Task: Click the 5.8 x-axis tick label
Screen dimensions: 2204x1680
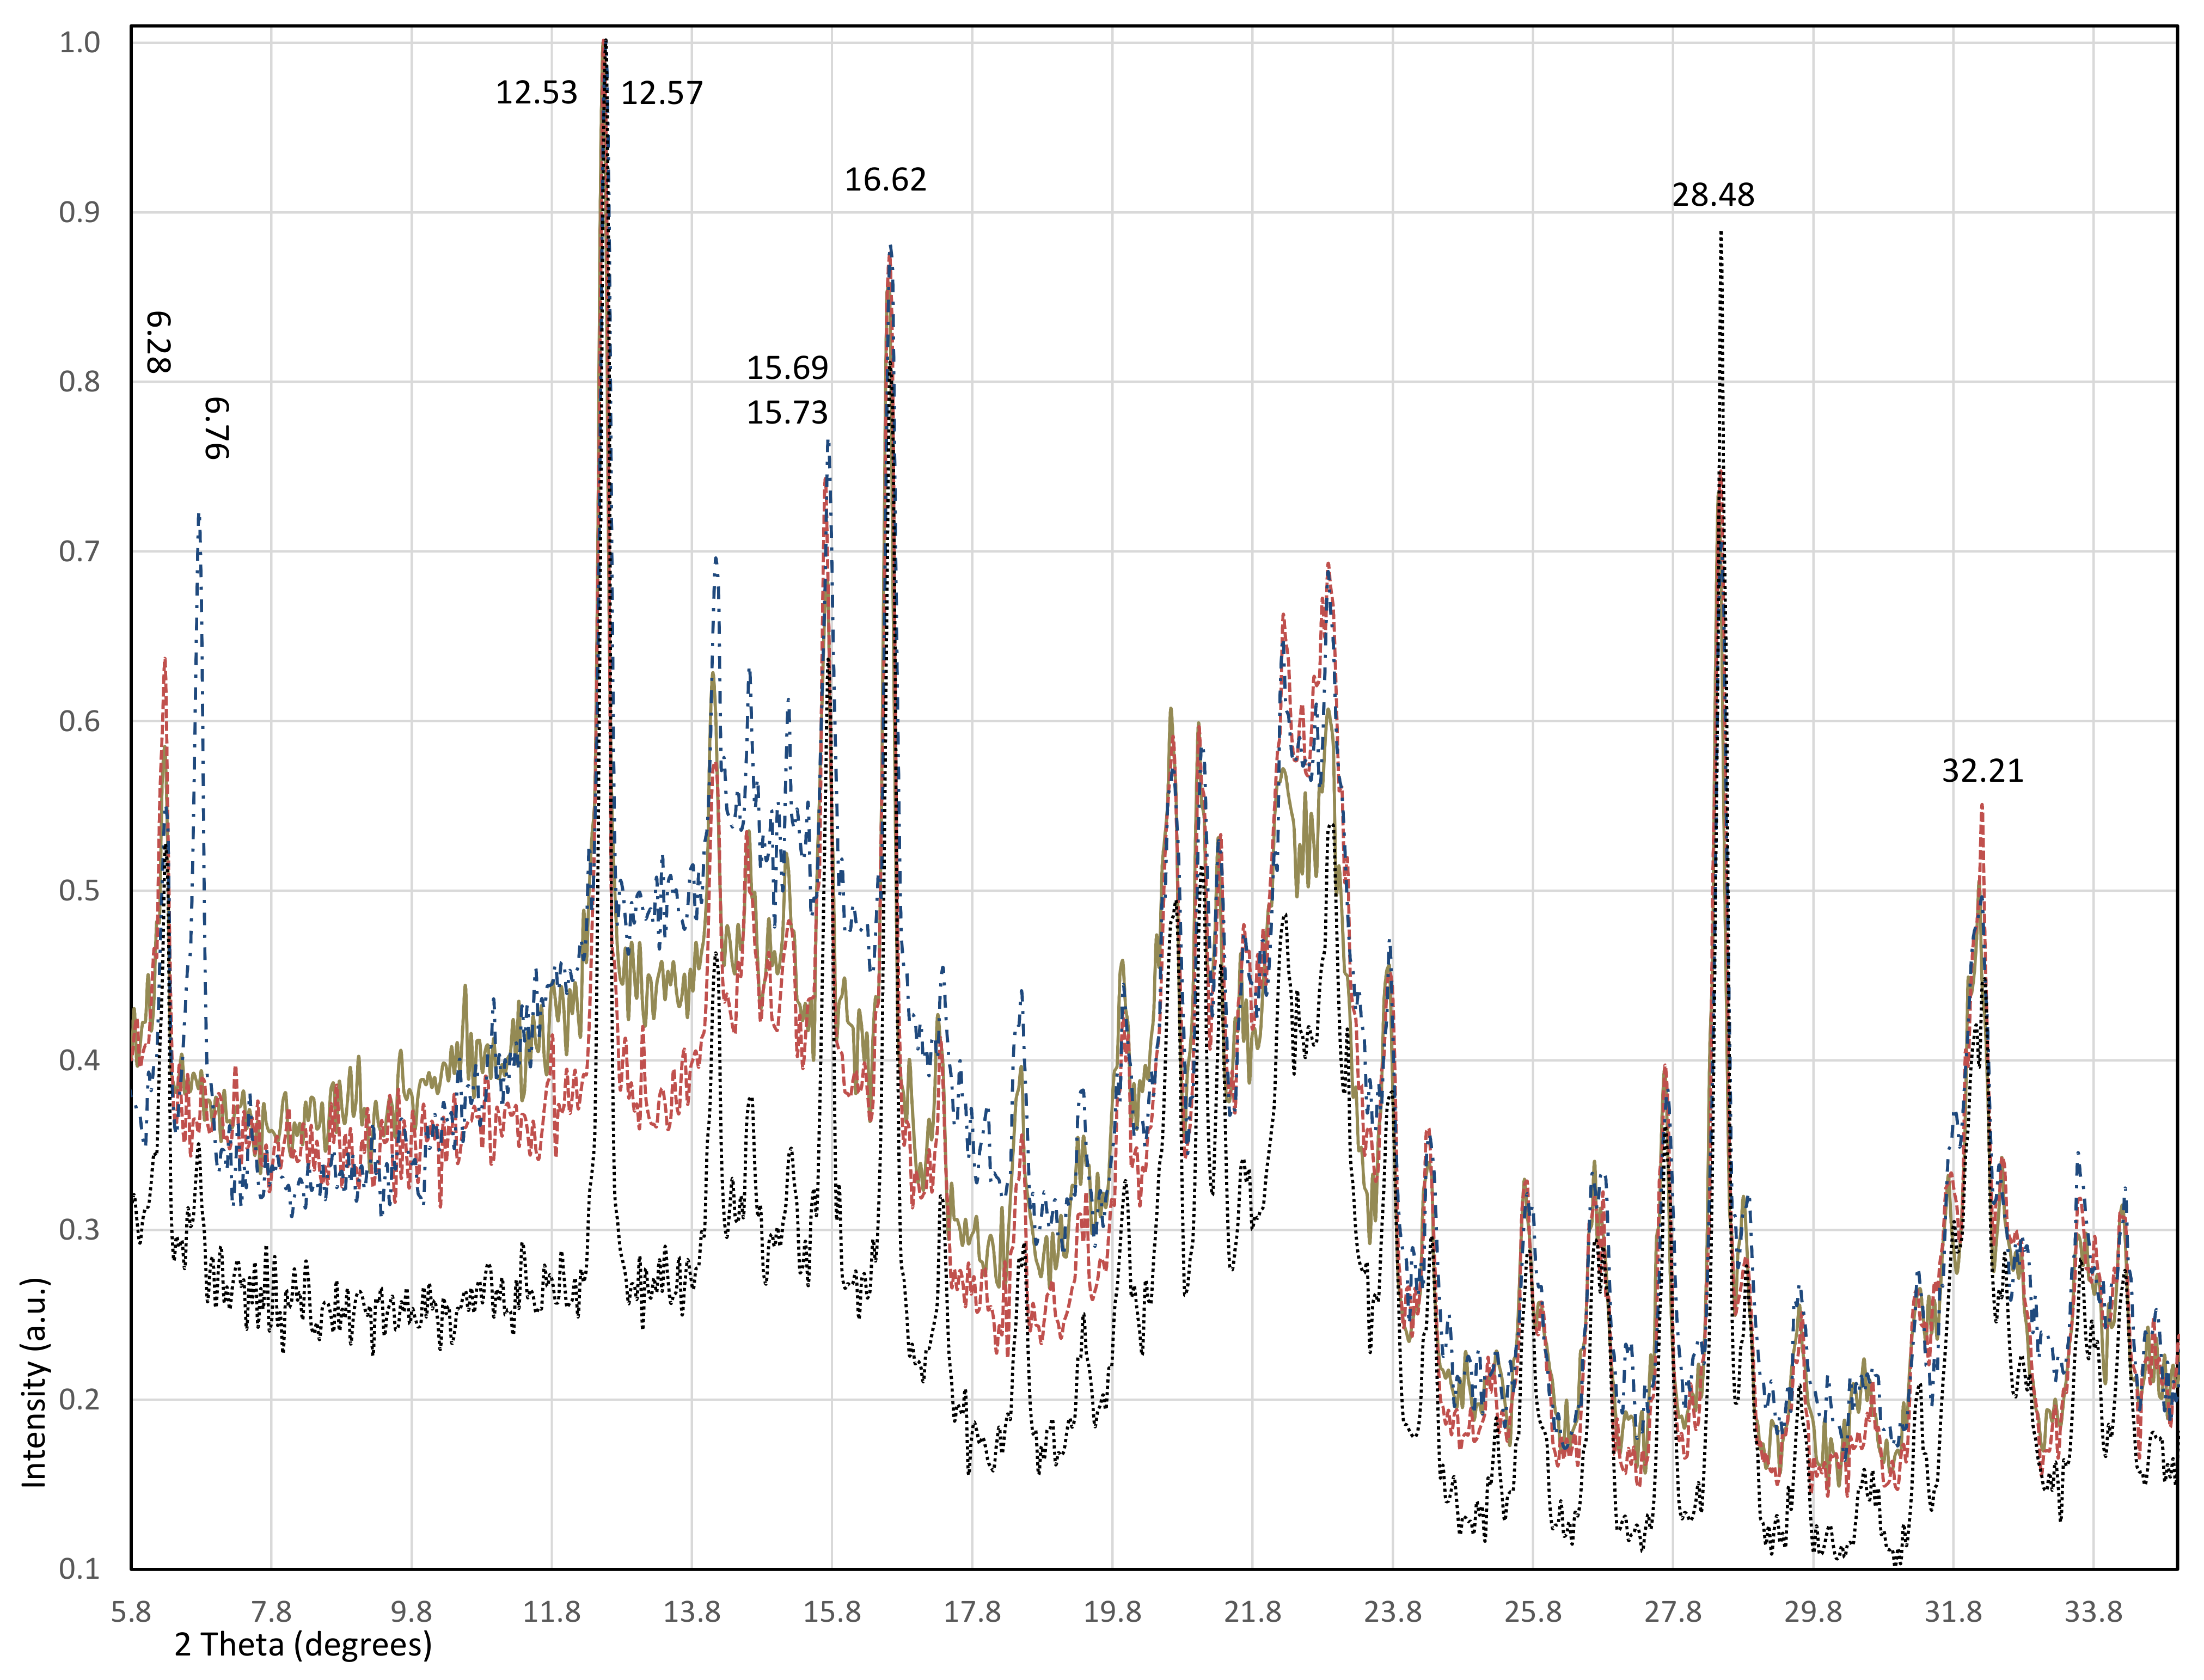Action: (131, 1612)
